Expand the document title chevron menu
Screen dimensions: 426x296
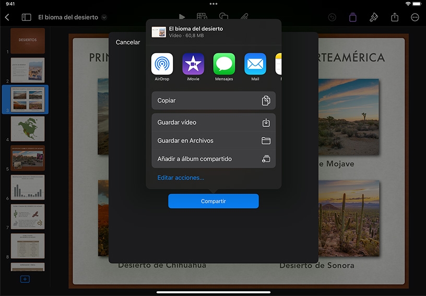click(104, 17)
